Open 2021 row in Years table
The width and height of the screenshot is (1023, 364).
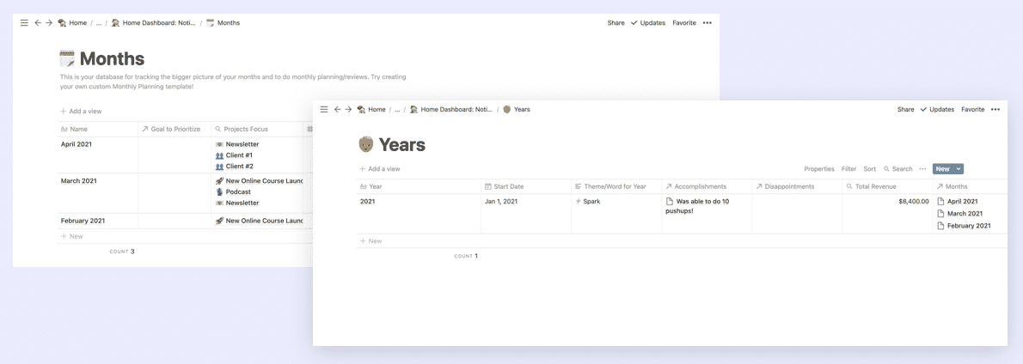point(367,201)
